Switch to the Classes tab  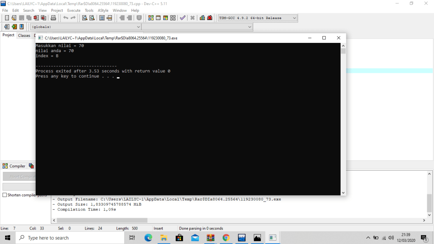[24, 36]
